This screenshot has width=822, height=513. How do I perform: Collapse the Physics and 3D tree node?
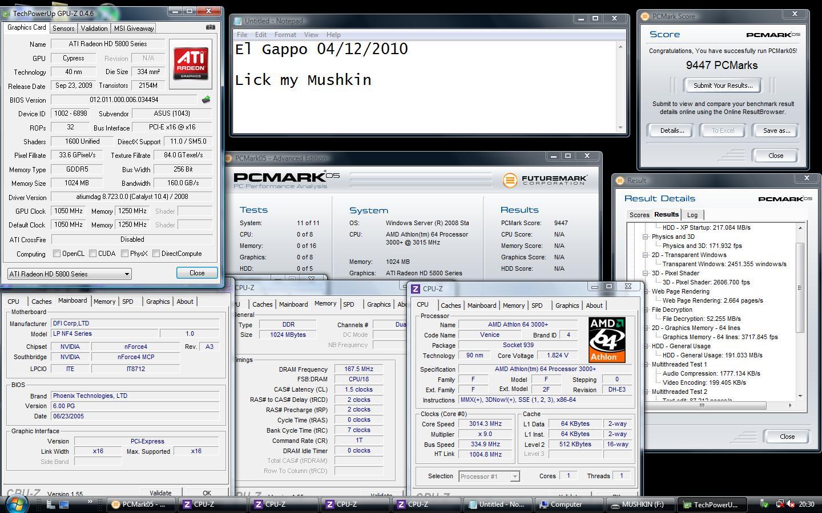[645, 237]
